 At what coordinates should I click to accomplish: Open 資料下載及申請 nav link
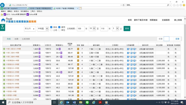[141, 20]
